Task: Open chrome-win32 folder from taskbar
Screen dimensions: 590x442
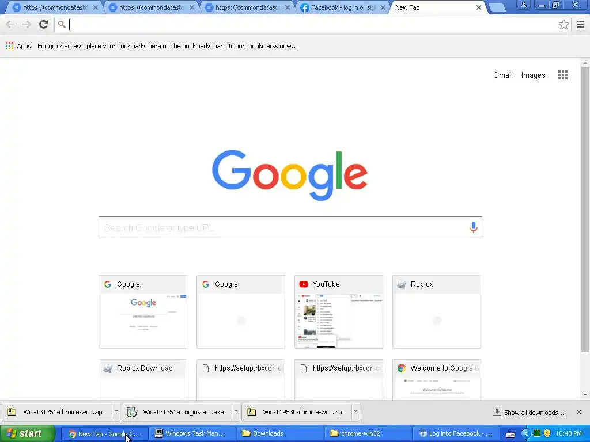Action: click(x=367, y=433)
